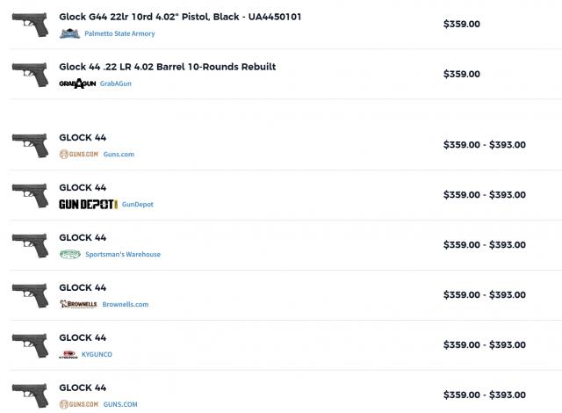This screenshot has height=413, width=562.
Task: Click the $359.00 price in GrabAGun row
Action: coord(461,74)
